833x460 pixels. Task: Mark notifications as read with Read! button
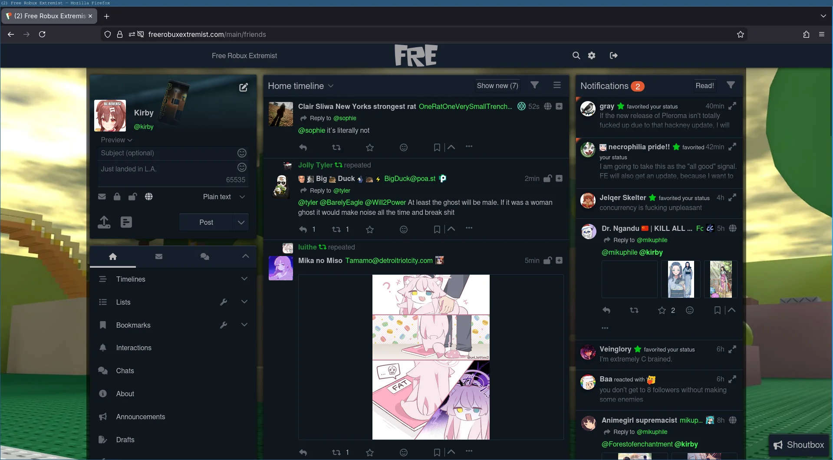705,85
